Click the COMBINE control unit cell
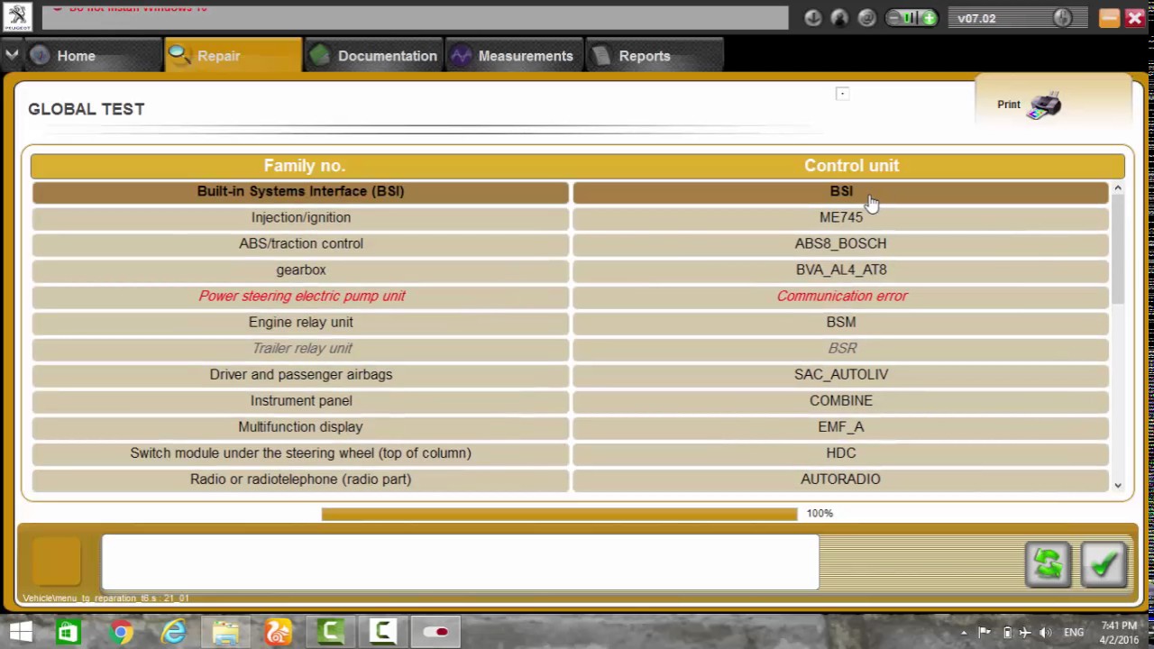Image resolution: width=1154 pixels, height=649 pixels. tap(840, 400)
